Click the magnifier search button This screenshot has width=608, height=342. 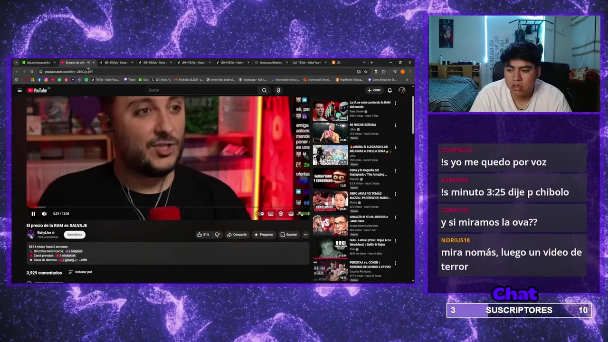pos(265,90)
